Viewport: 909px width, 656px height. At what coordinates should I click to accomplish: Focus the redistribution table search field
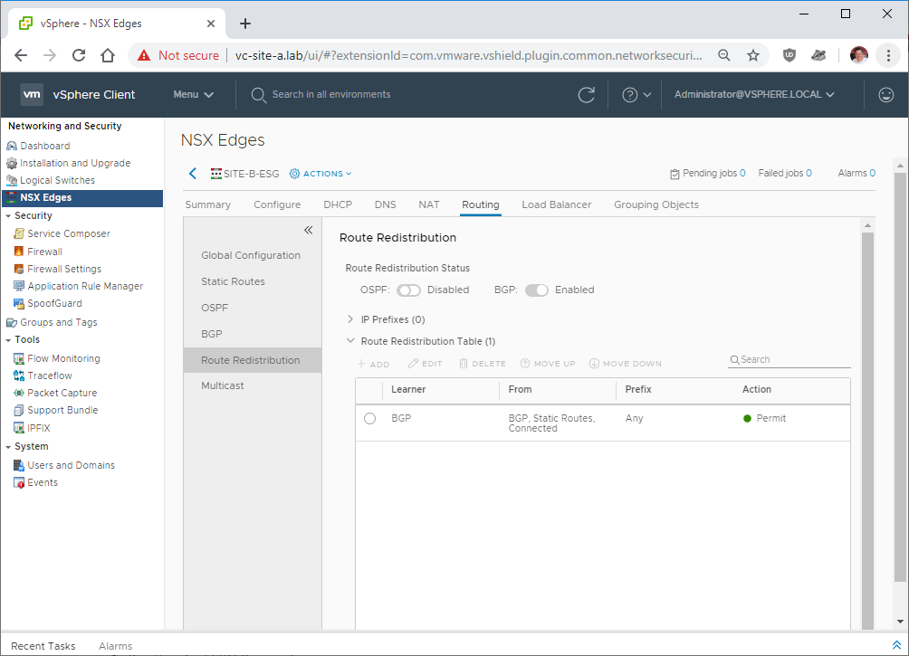[x=789, y=360]
